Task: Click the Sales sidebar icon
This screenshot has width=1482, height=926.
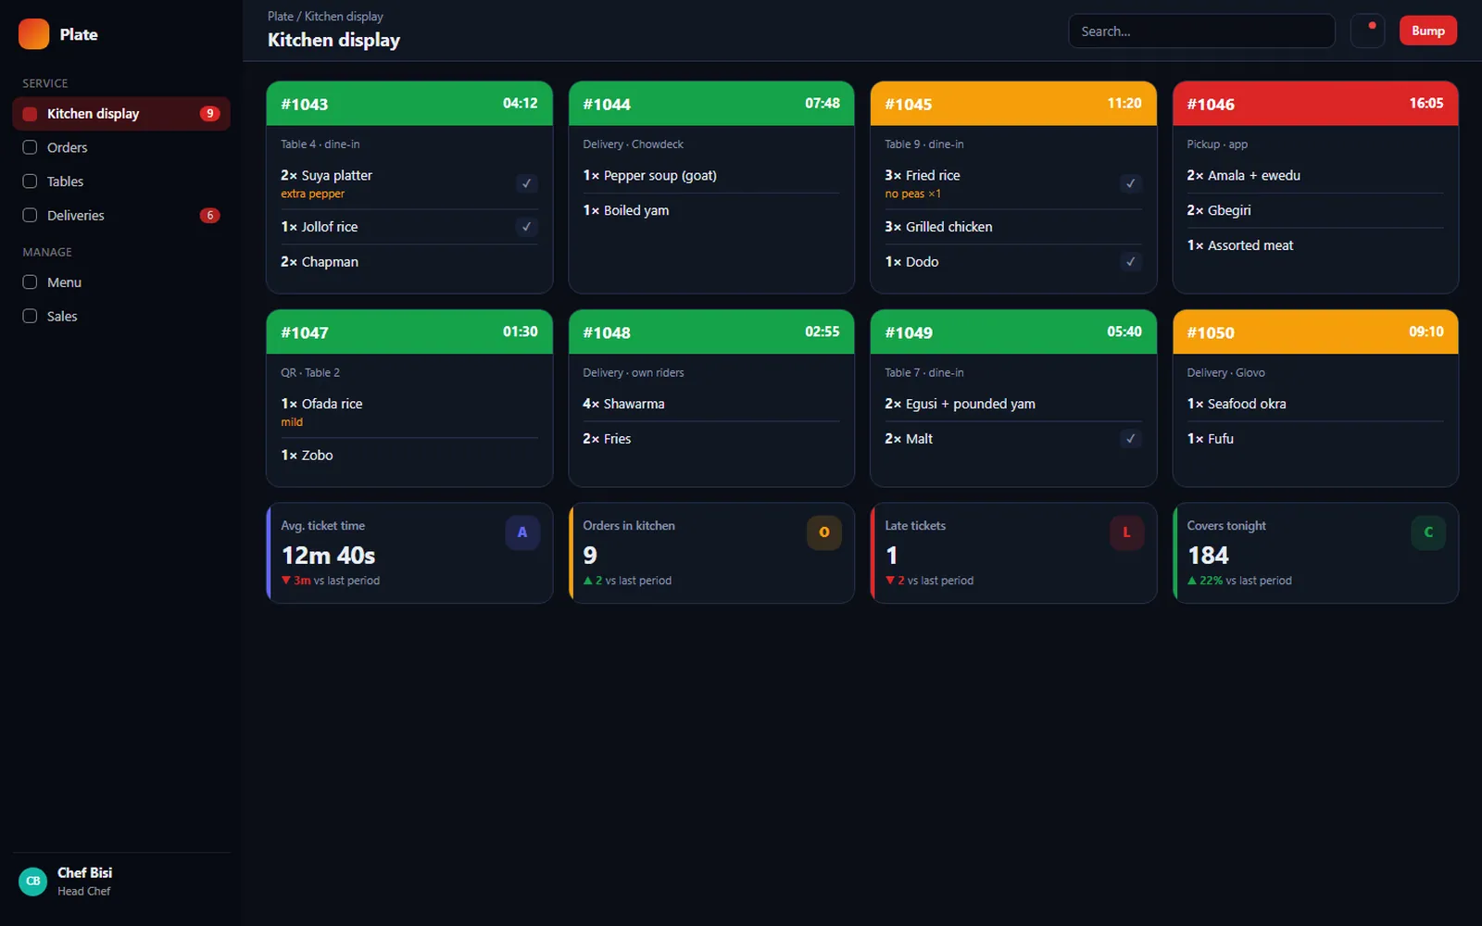Action: 30,316
